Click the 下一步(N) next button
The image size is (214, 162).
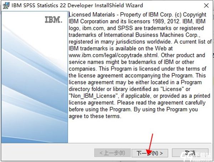150,153
